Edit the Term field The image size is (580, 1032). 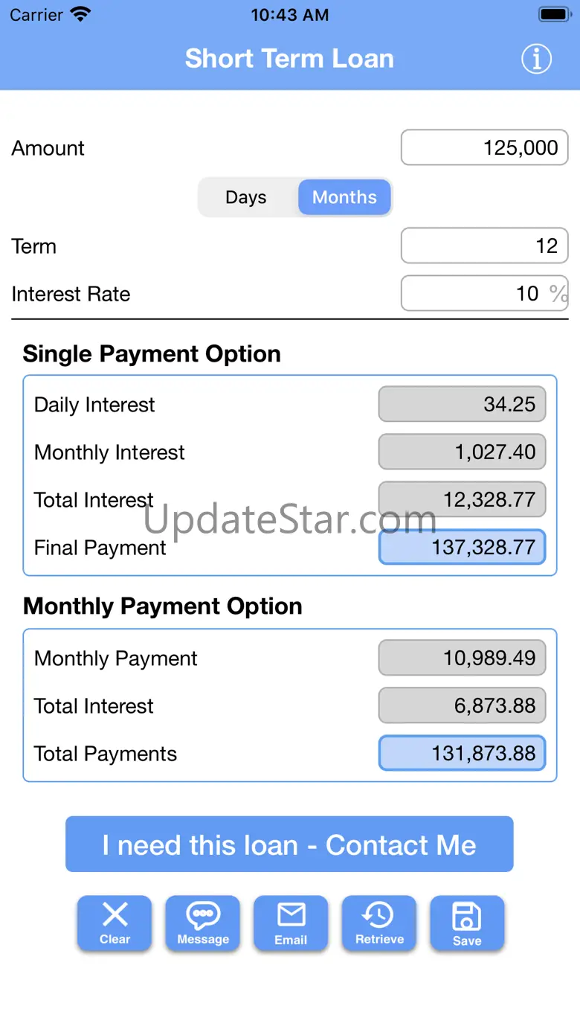click(x=484, y=246)
